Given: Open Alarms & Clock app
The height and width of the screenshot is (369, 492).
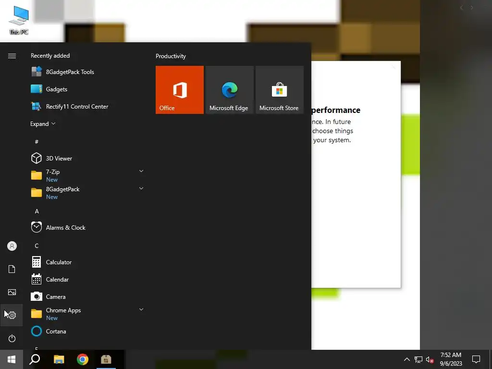Looking at the screenshot, I should point(87,227).
